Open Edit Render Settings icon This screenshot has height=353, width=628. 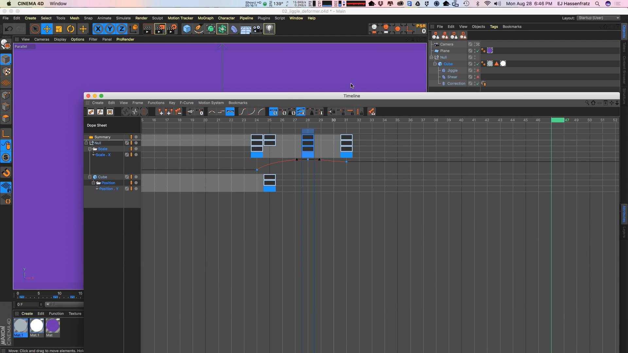[172, 29]
